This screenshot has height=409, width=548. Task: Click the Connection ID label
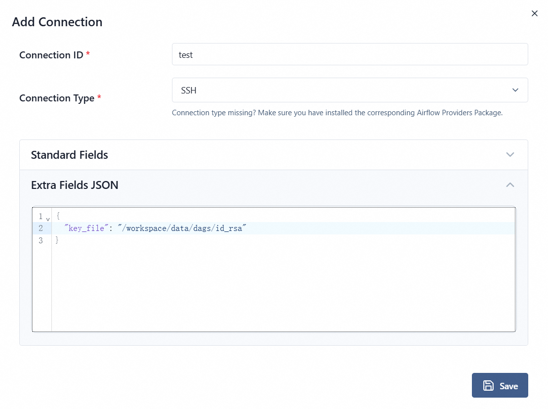(51, 55)
